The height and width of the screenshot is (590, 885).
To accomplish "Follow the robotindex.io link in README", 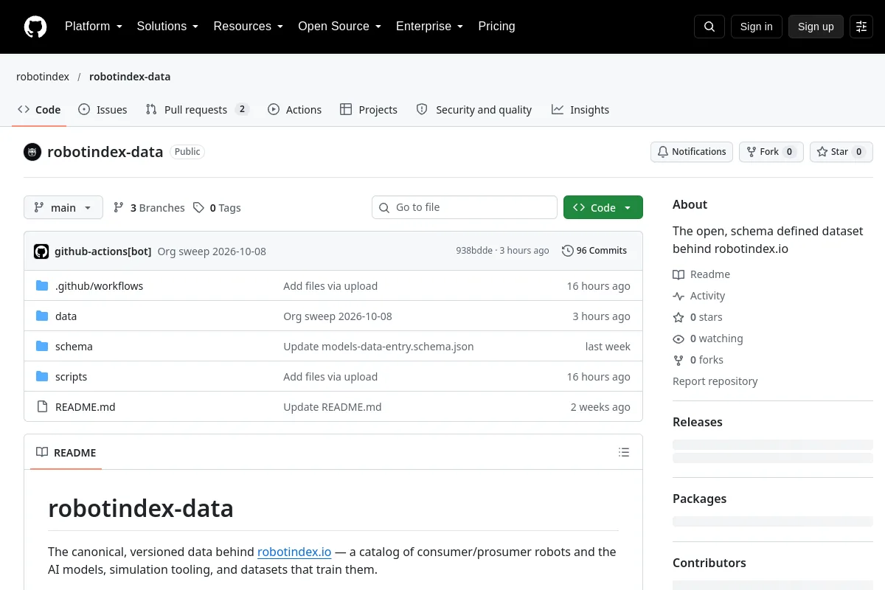I will click(294, 552).
